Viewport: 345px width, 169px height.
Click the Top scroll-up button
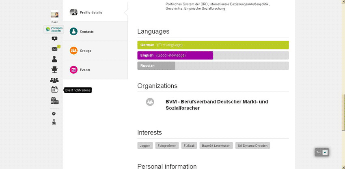(x=322, y=152)
